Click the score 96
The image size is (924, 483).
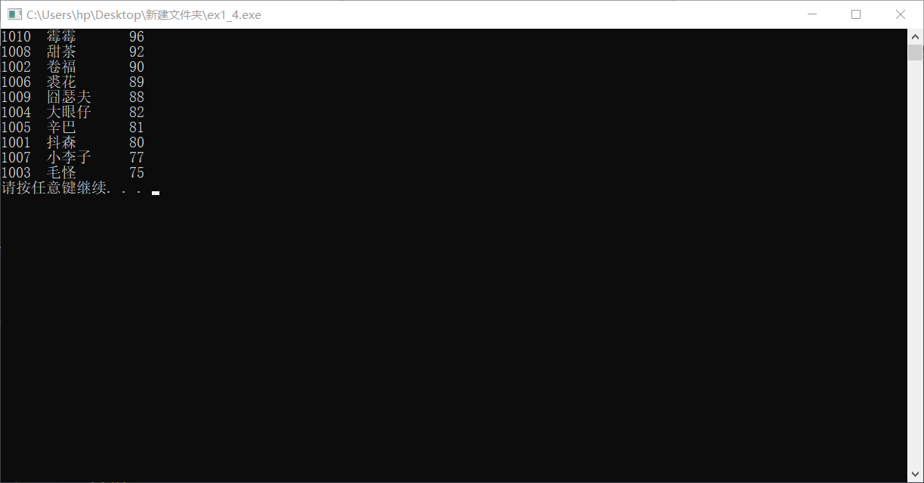click(137, 36)
